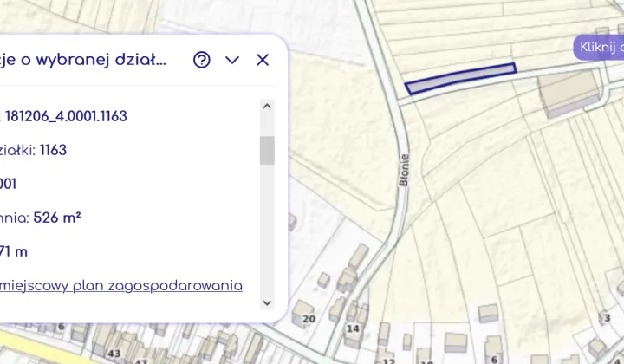Screen dimensions: 624x364
Task: Click the panel title 'o wybranej dział...'
Action: point(93,60)
